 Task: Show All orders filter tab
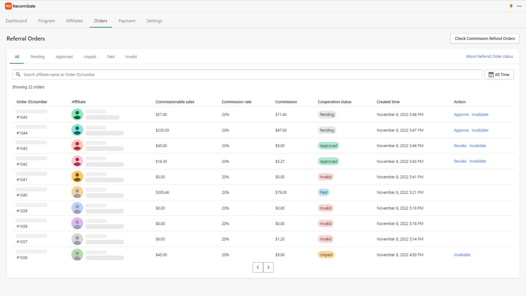[x=17, y=57]
